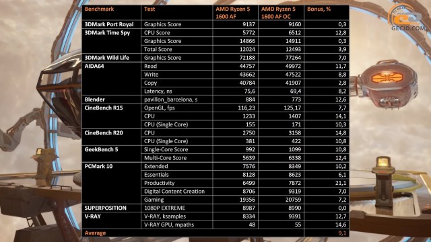
Task: Click the Bonus, % column header
Action: pyautogui.click(x=319, y=9)
